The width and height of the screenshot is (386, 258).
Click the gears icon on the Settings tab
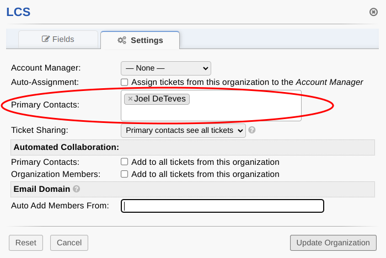(122, 40)
